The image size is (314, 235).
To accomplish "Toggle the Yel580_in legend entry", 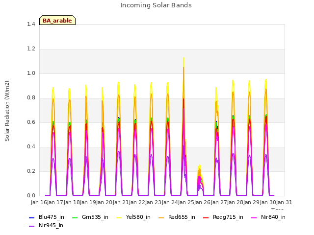I will pos(133,217).
